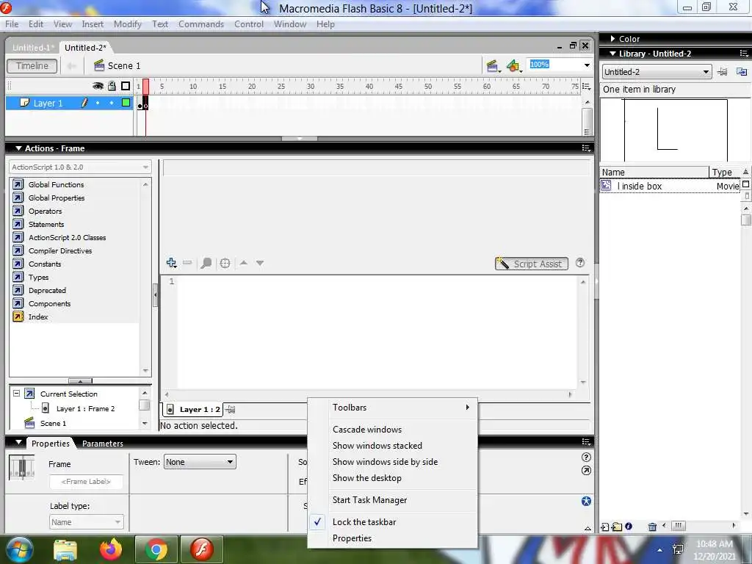Screen dimensions: 752x564
Task: Collapse the Current Selection tree node
Action: 16,394
